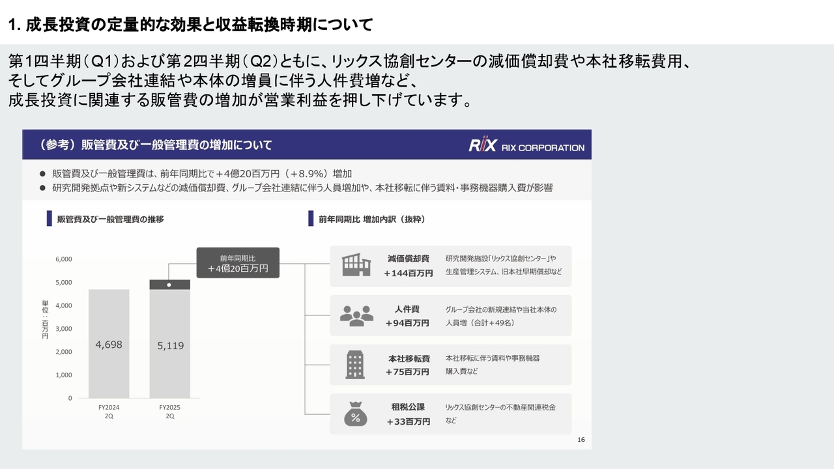The height and width of the screenshot is (469, 834).
Task: Click the FY2024 2Q bar showing 4,698
Action: point(109,345)
